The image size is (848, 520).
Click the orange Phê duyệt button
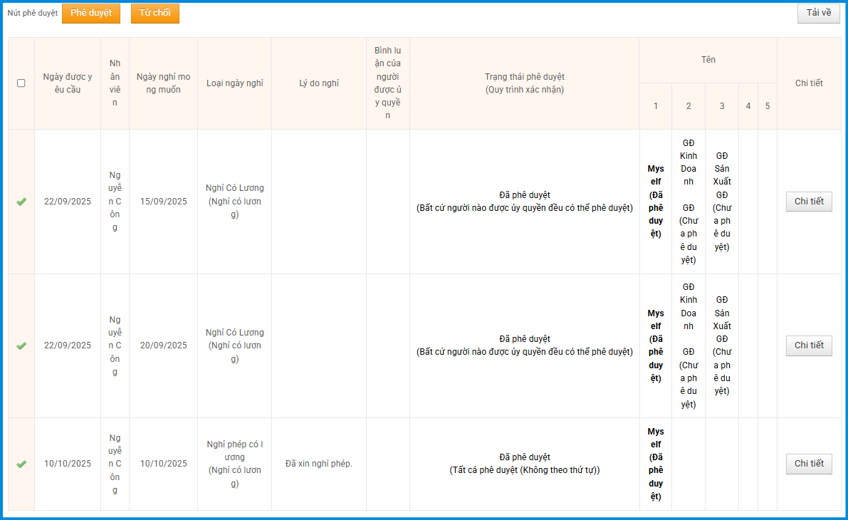pyautogui.click(x=91, y=14)
